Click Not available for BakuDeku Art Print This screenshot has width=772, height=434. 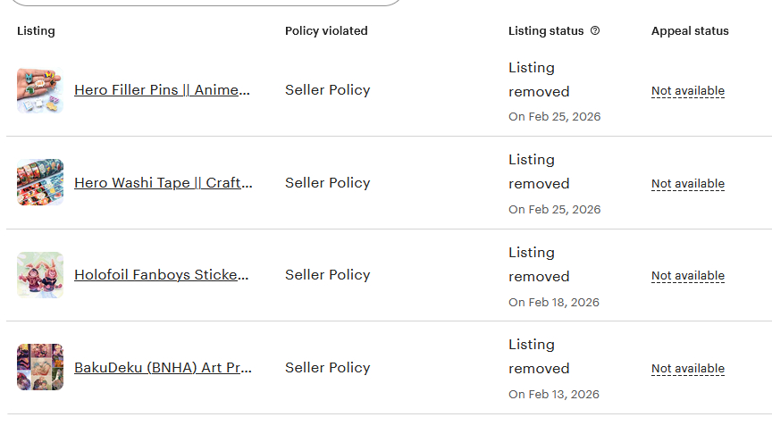pyautogui.click(x=687, y=369)
